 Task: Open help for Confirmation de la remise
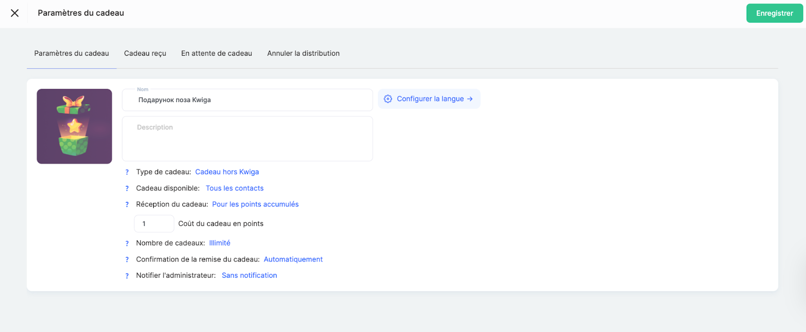(127, 260)
